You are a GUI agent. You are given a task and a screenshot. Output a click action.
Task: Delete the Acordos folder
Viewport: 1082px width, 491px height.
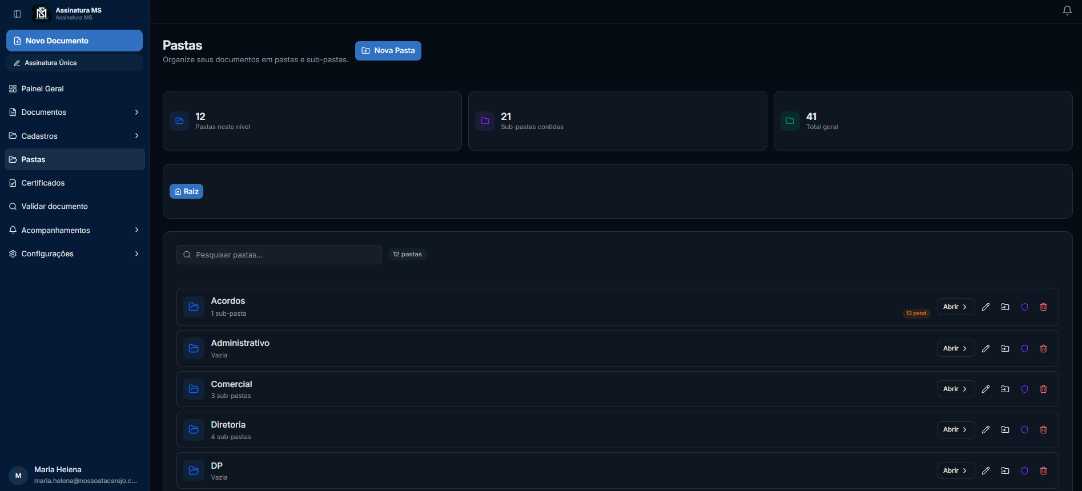point(1043,307)
